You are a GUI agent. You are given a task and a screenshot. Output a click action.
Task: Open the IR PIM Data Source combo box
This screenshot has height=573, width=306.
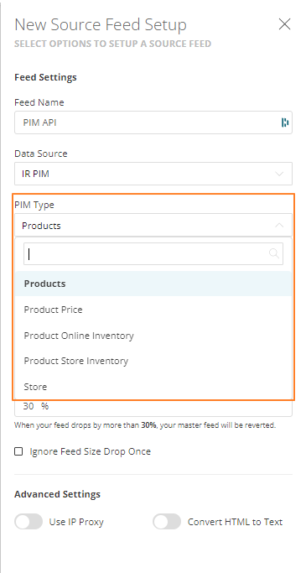153,174
